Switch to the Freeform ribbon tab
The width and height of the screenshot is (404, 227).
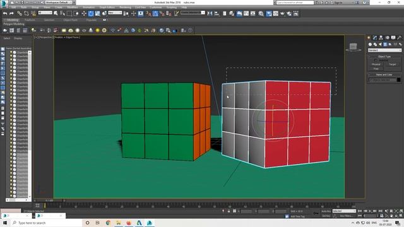click(x=30, y=20)
